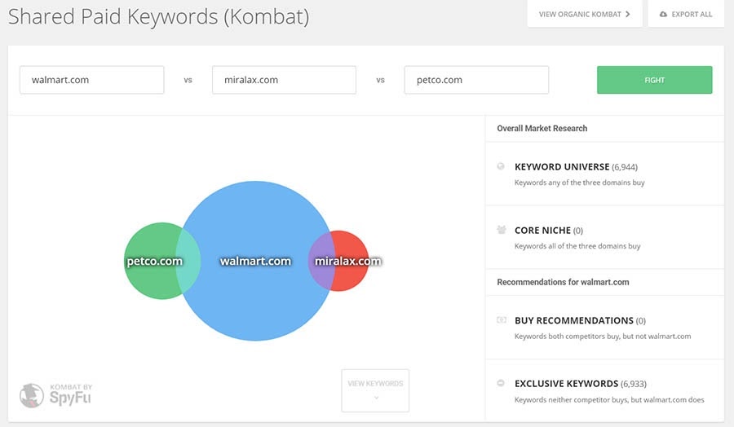734x427 pixels.
Task: Click the Keyword Universe globe icon
Action: point(501,166)
